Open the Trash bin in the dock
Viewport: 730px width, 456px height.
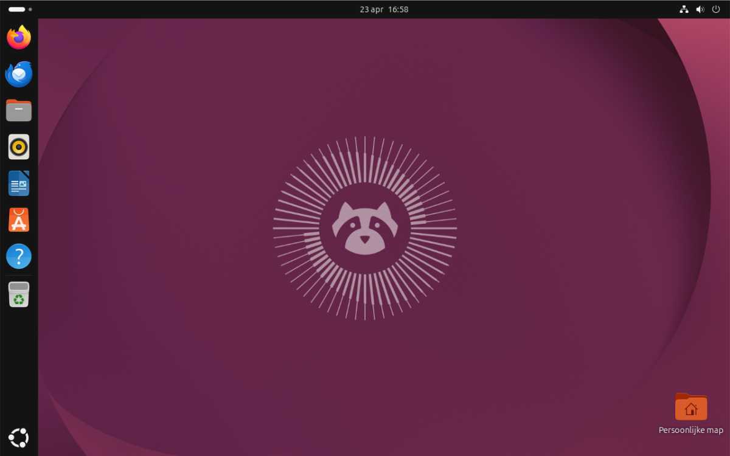(19, 294)
